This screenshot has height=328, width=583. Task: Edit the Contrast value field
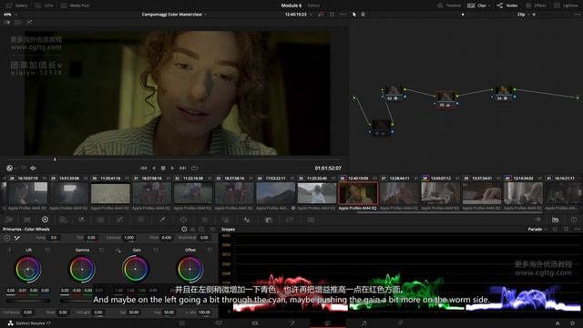pos(129,238)
